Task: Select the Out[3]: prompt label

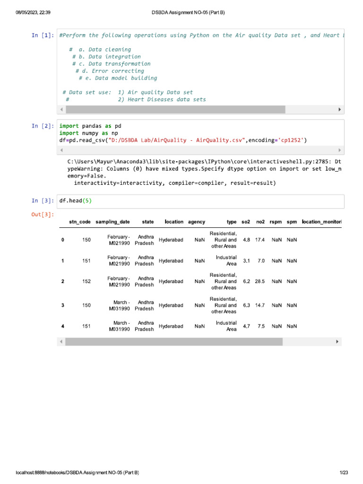Action: click(x=43, y=215)
